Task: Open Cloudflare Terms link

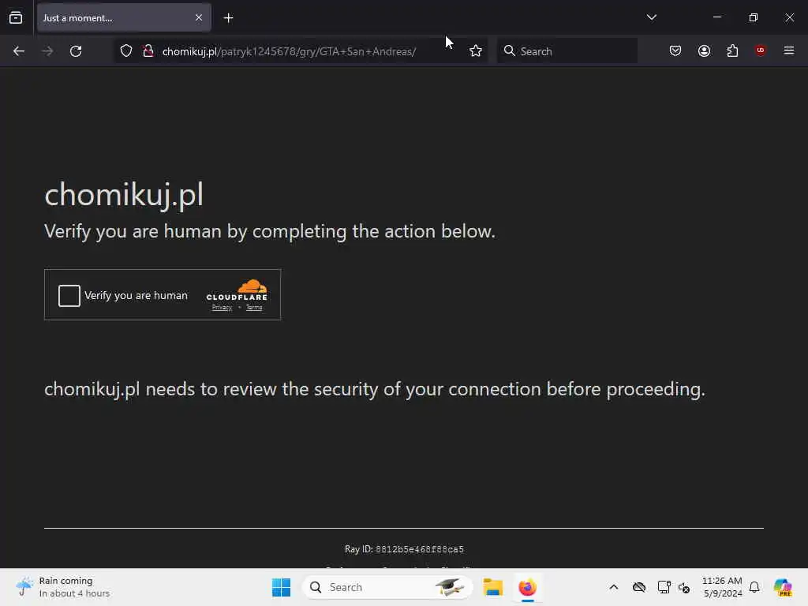Action: (254, 308)
